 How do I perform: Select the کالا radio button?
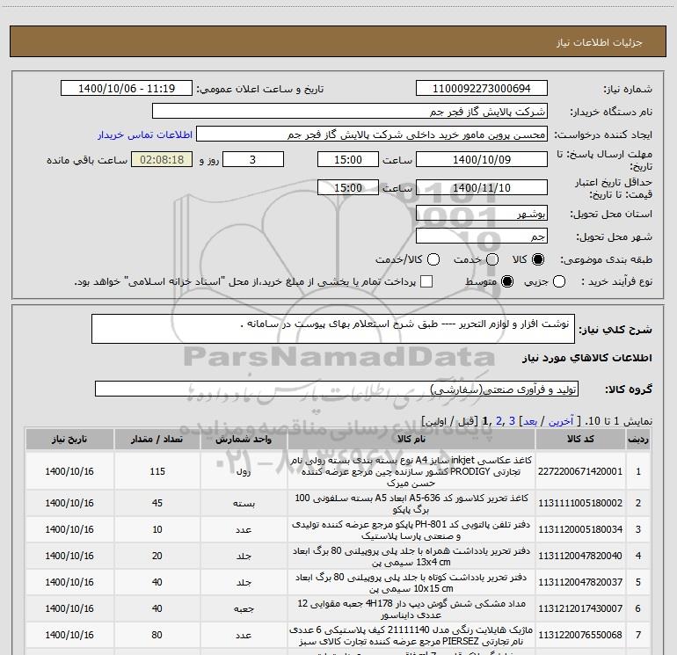[x=538, y=259]
